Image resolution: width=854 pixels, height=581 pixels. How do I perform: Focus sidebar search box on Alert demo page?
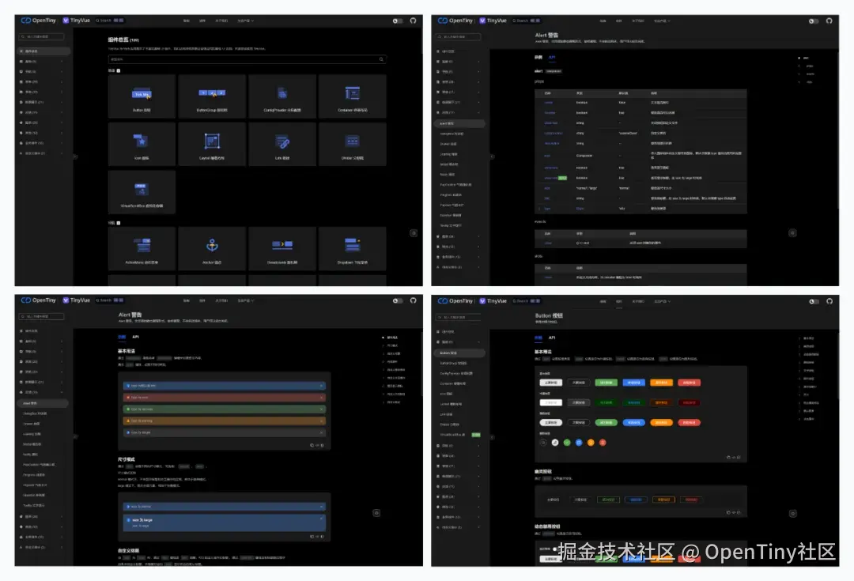[41, 316]
